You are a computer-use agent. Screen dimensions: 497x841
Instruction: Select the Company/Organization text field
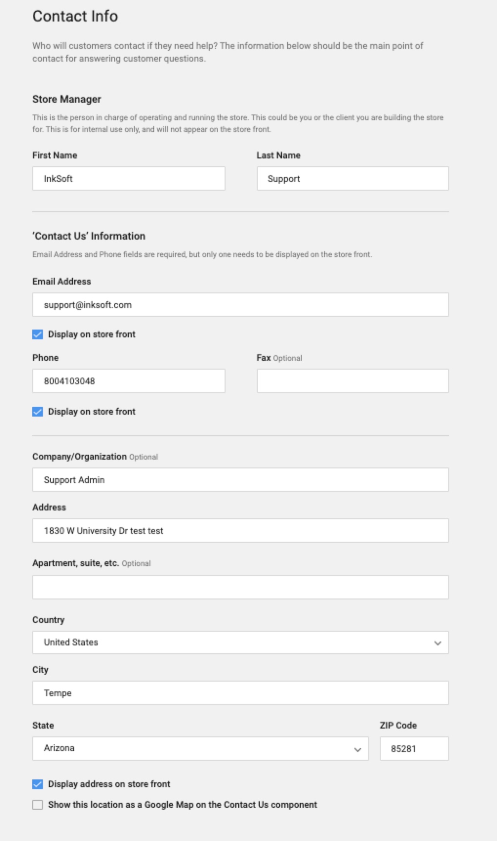[x=240, y=480]
